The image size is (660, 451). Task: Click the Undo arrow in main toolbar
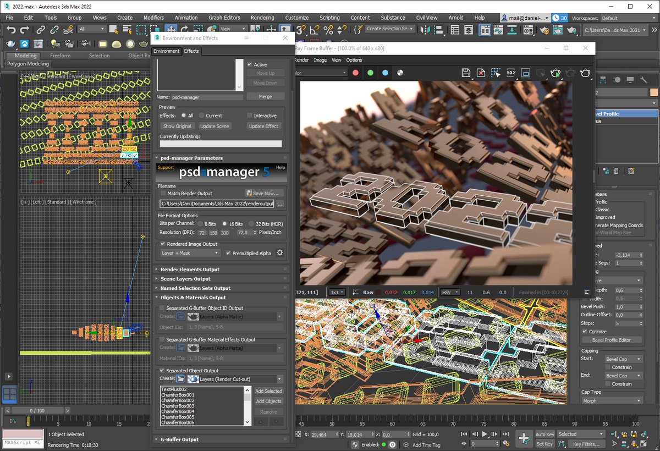pos(10,29)
